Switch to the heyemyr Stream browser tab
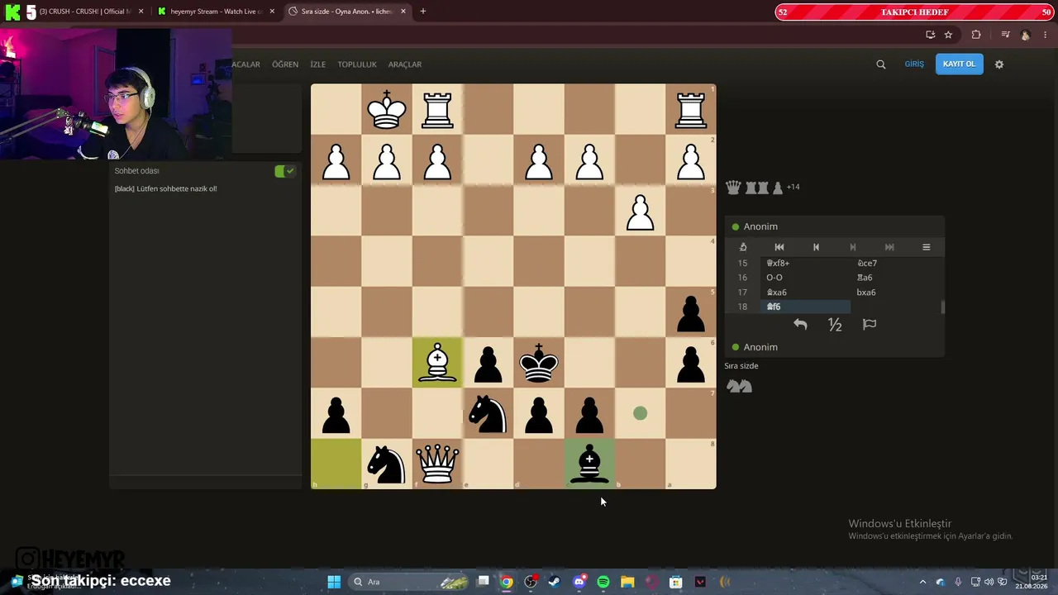1058x595 pixels. pos(217,12)
